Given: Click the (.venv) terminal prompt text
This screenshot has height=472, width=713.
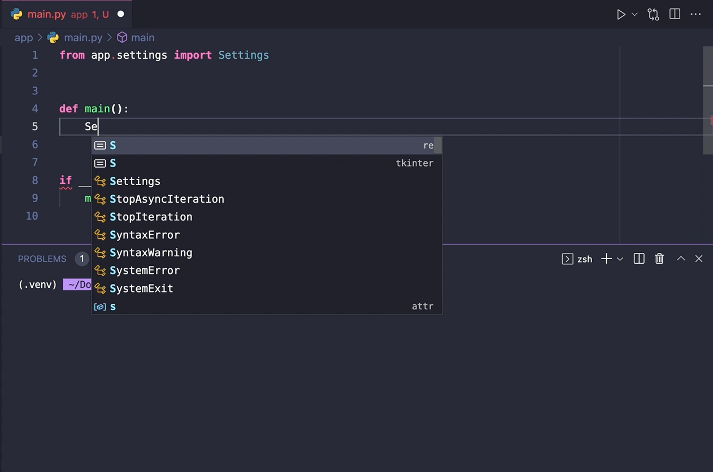Looking at the screenshot, I should pyautogui.click(x=38, y=285).
